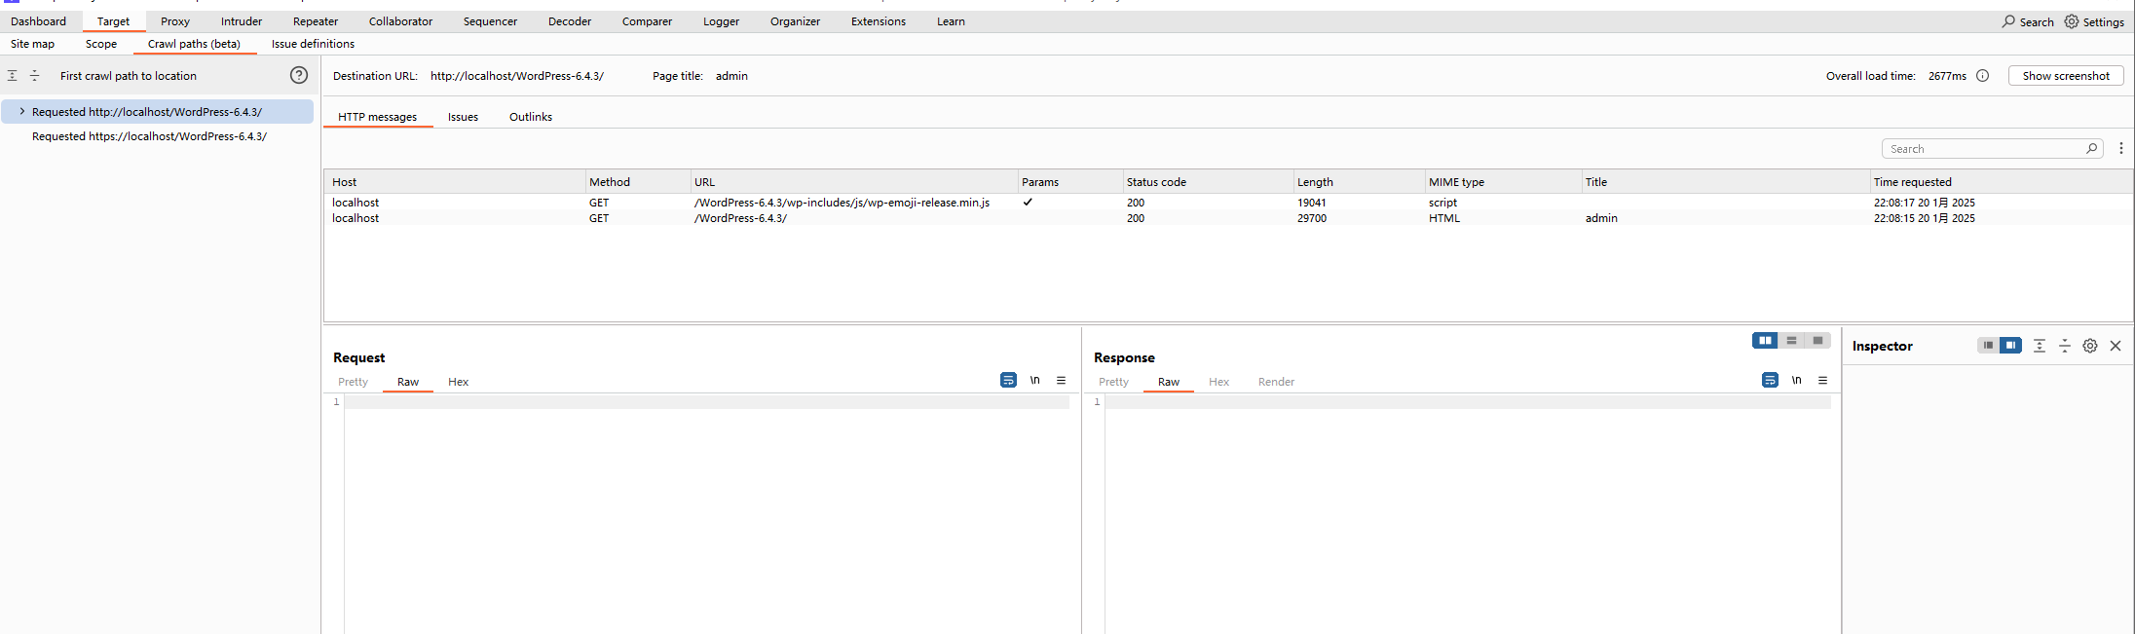Click expand all icon in Inspector panel
Viewport: 2135px width, 634px height.
point(2039,346)
